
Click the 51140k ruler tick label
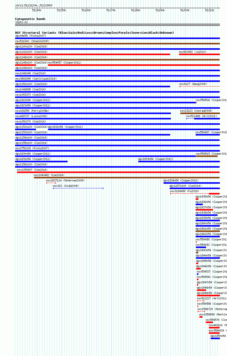(37, 10)
